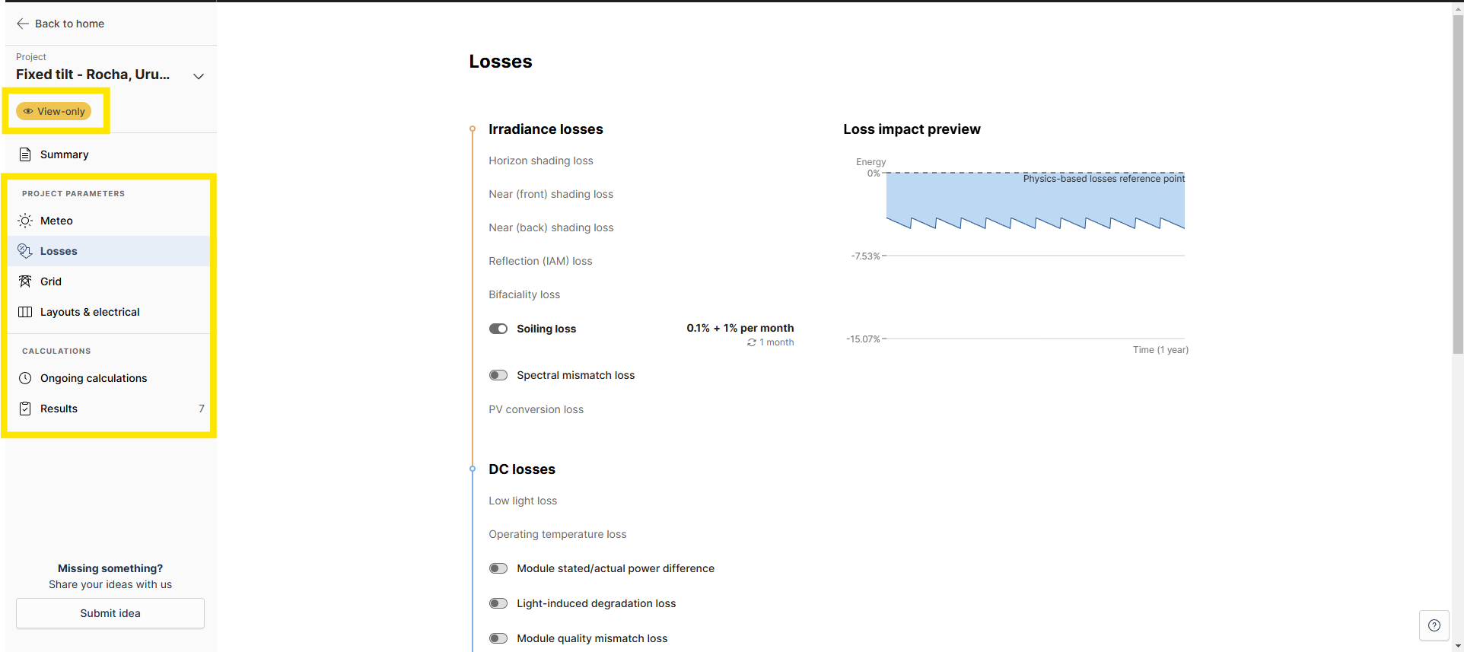Screen dimensions: 1464x652
Task: Click the eye icon in View-only badge
Action: [x=28, y=111]
